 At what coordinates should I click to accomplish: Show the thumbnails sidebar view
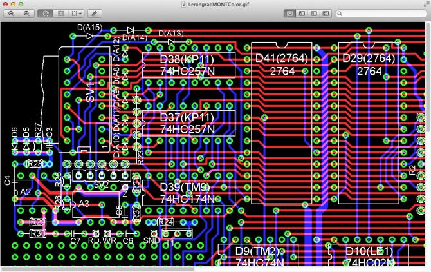point(302,13)
